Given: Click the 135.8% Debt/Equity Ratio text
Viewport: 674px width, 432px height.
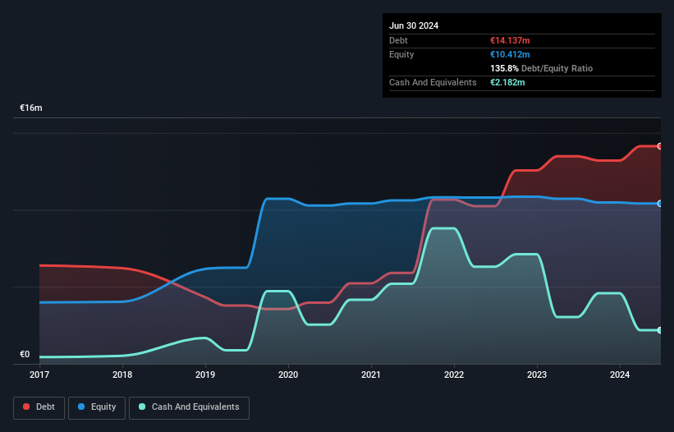Looking at the screenshot, I should (x=541, y=68).
